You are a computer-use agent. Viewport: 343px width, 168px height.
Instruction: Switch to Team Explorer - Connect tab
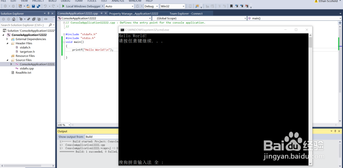(x=186, y=14)
